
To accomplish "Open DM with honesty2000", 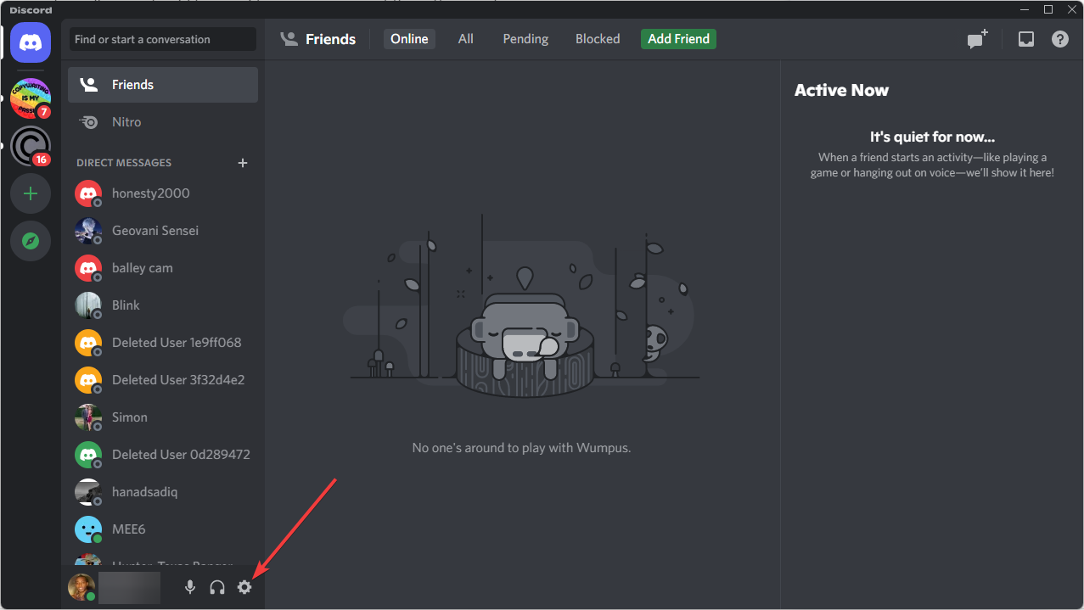I will pos(163,193).
